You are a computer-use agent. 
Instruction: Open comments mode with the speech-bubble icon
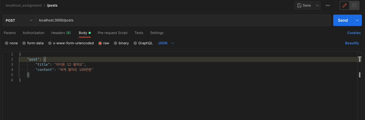pyautogui.click(x=354, y=5)
